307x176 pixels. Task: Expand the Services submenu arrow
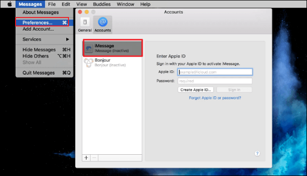68,39
